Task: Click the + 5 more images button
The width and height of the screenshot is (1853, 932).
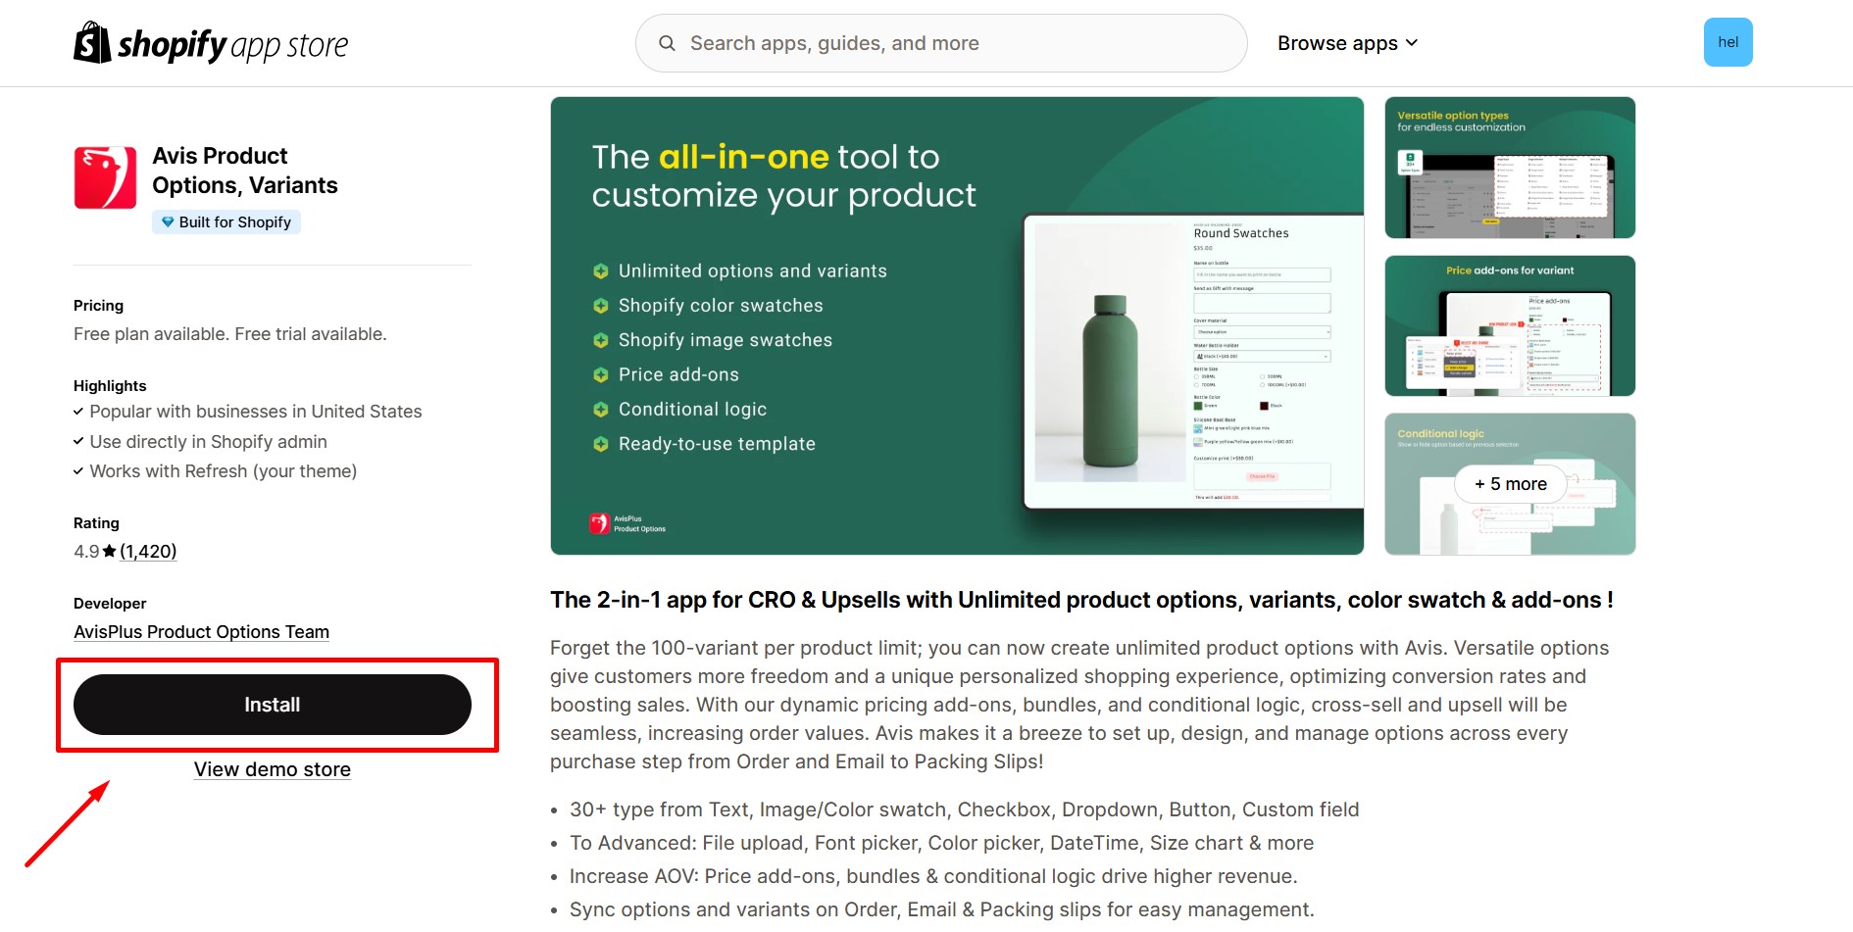Action: tap(1510, 484)
